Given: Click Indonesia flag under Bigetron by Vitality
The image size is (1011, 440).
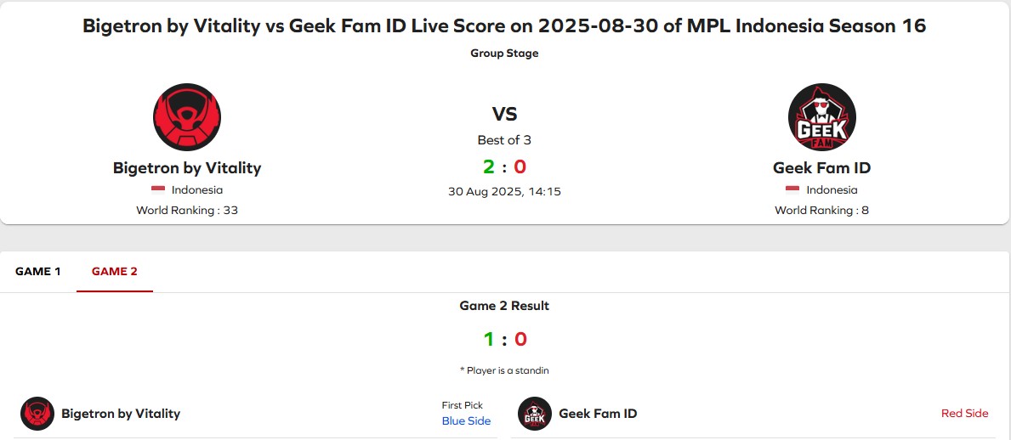Looking at the screenshot, I should [158, 190].
